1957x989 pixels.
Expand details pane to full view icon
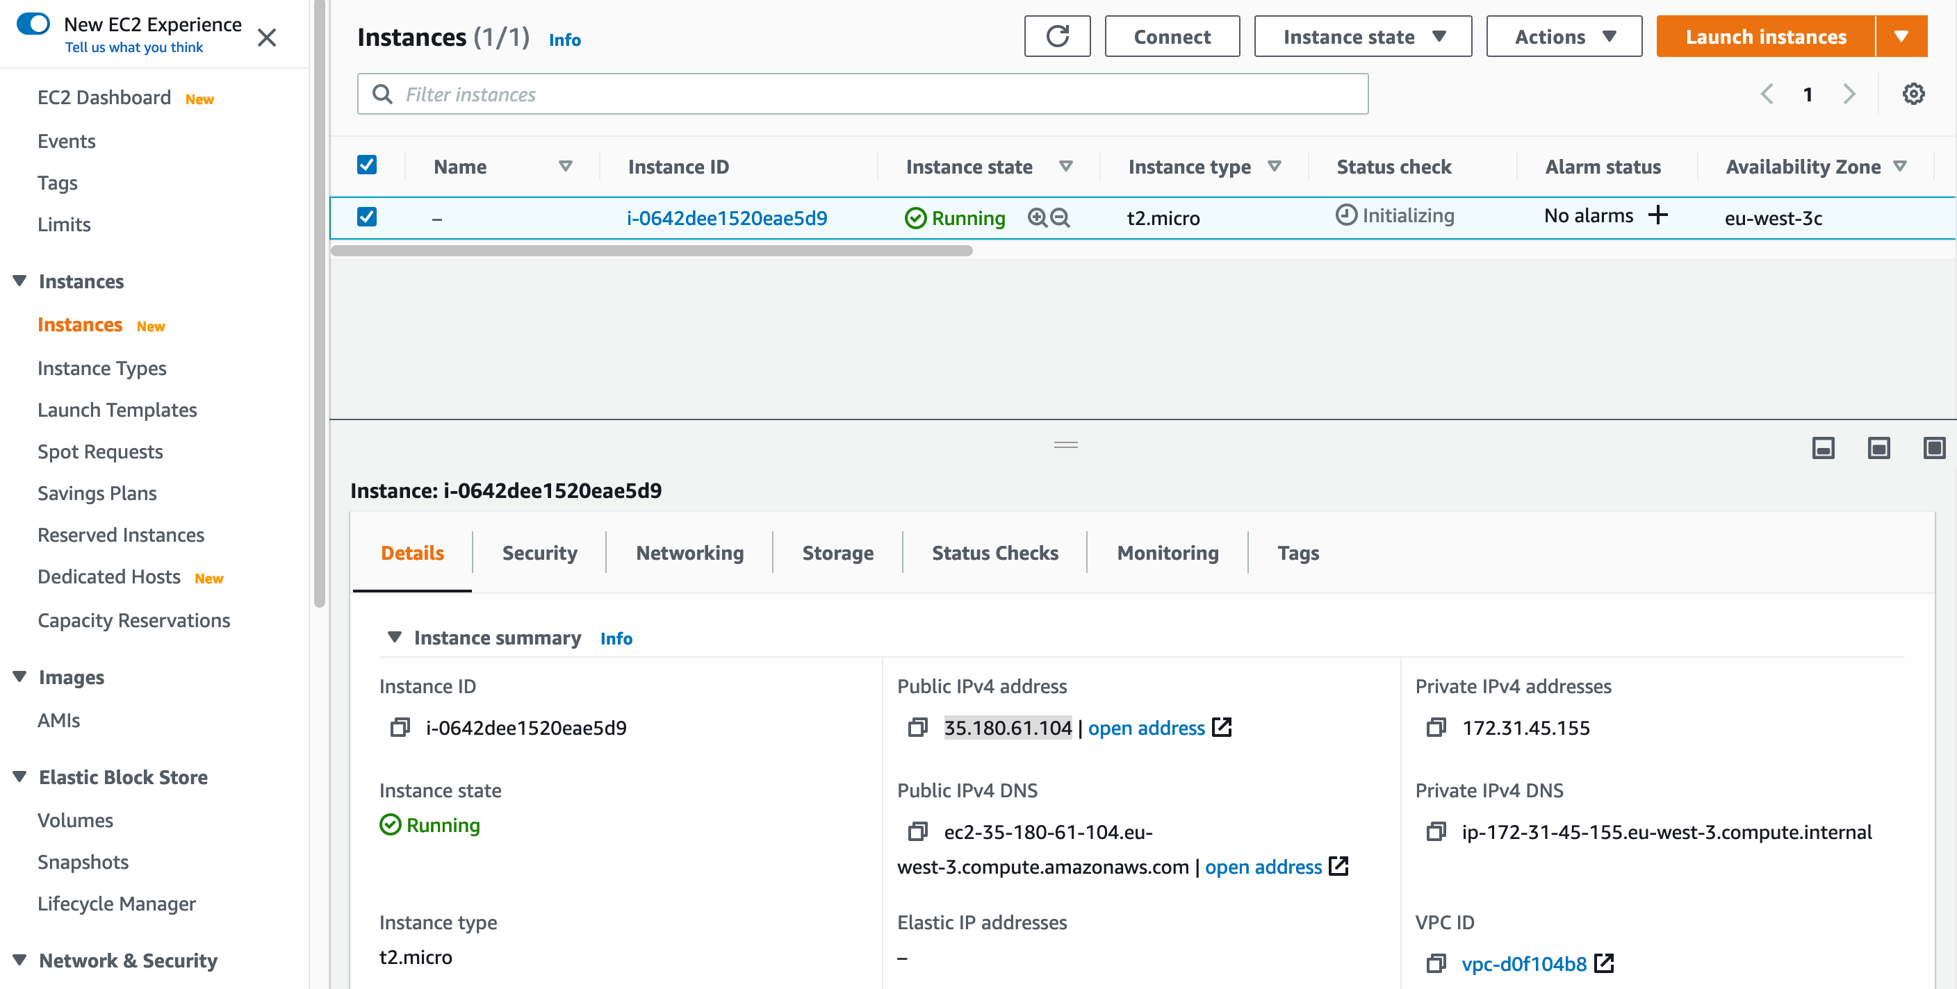[x=1934, y=449]
